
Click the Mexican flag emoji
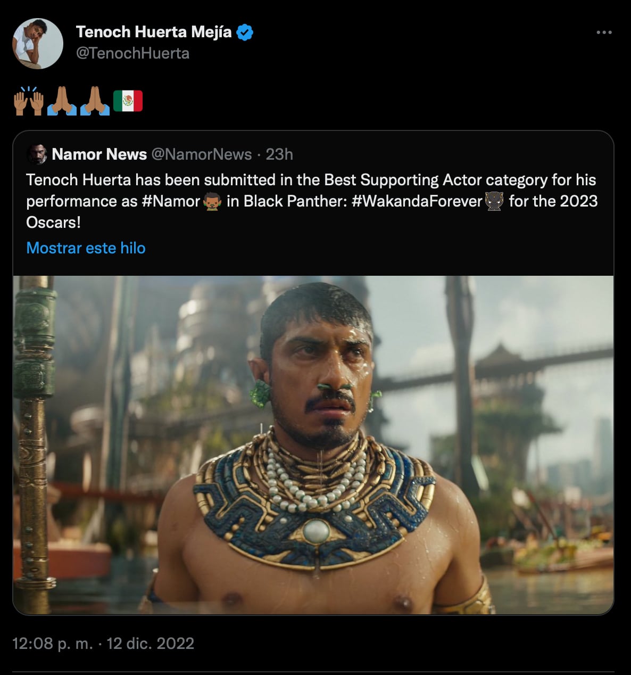coord(128,101)
